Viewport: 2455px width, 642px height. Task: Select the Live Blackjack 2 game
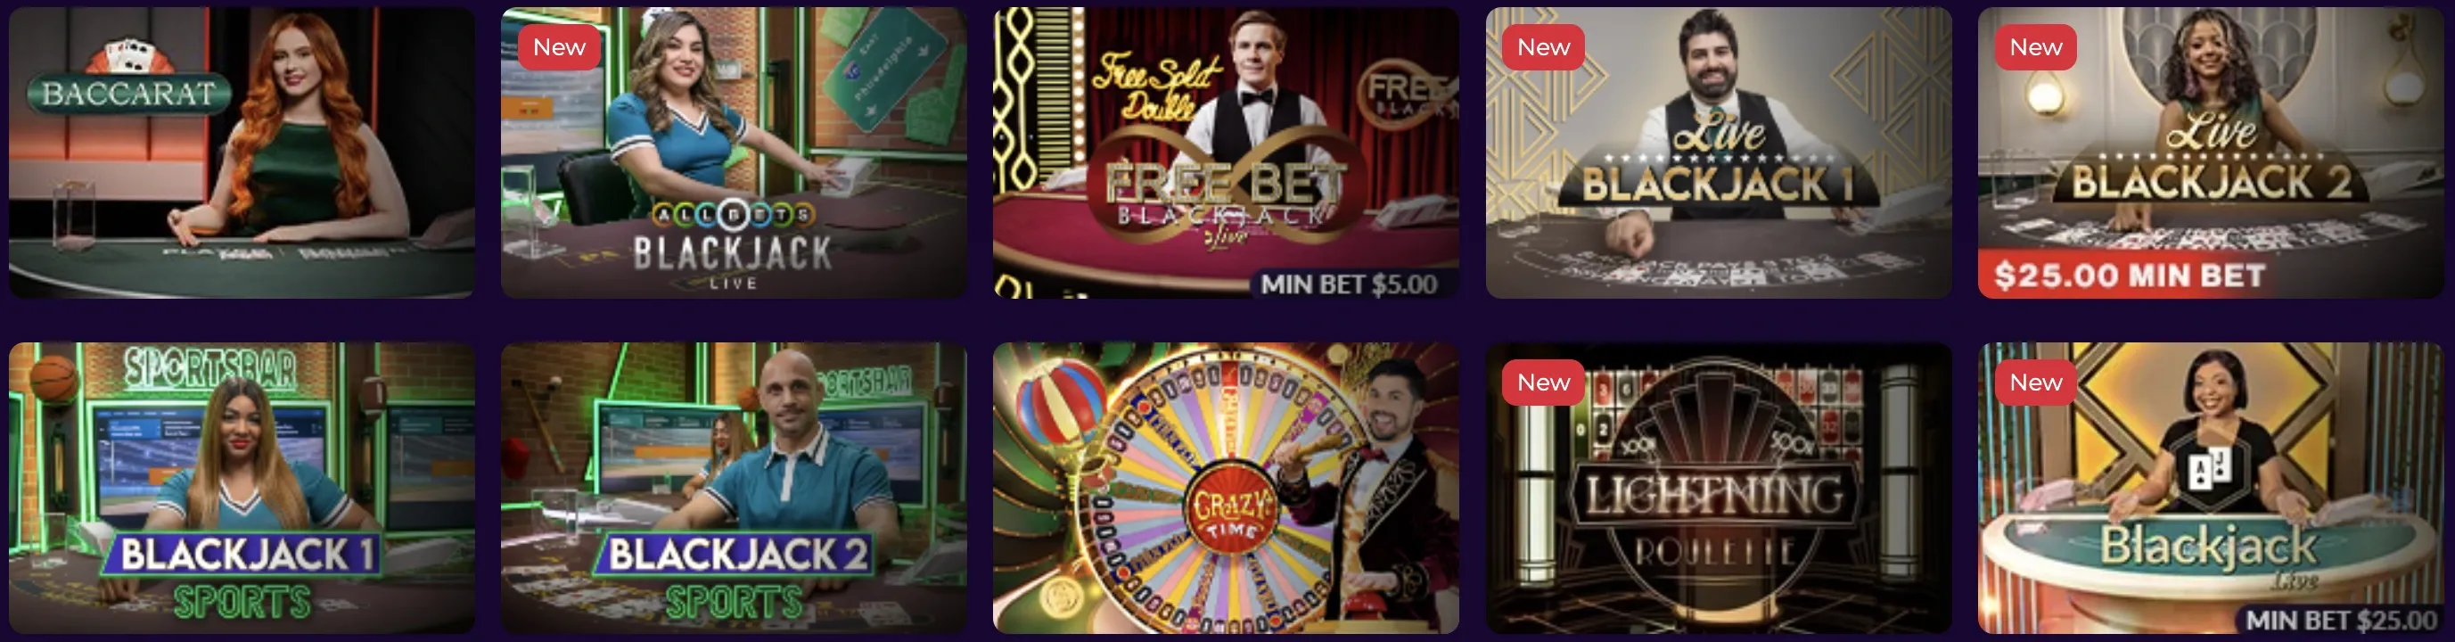click(2211, 152)
